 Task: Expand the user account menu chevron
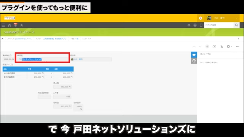tap(236, 18)
